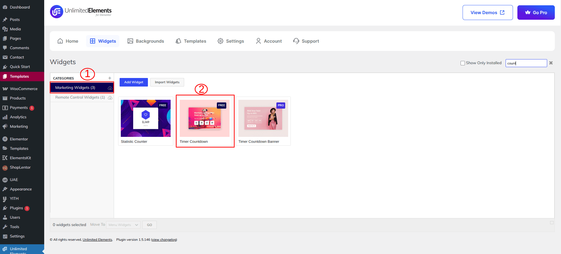561x254 pixels.
Task: Click the Unlimited Elements logo
Action: click(x=81, y=12)
